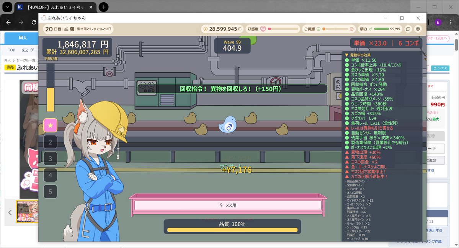Image resolution: width=459 pixels, height=248 pixels.
Task: Click the male symbol beside 精力
Action: pos(371,29)
